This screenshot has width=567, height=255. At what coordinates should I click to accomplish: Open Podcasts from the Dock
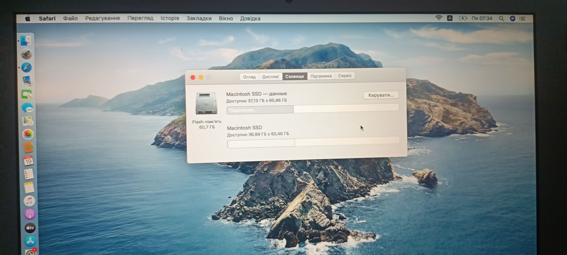coord(29,214)
